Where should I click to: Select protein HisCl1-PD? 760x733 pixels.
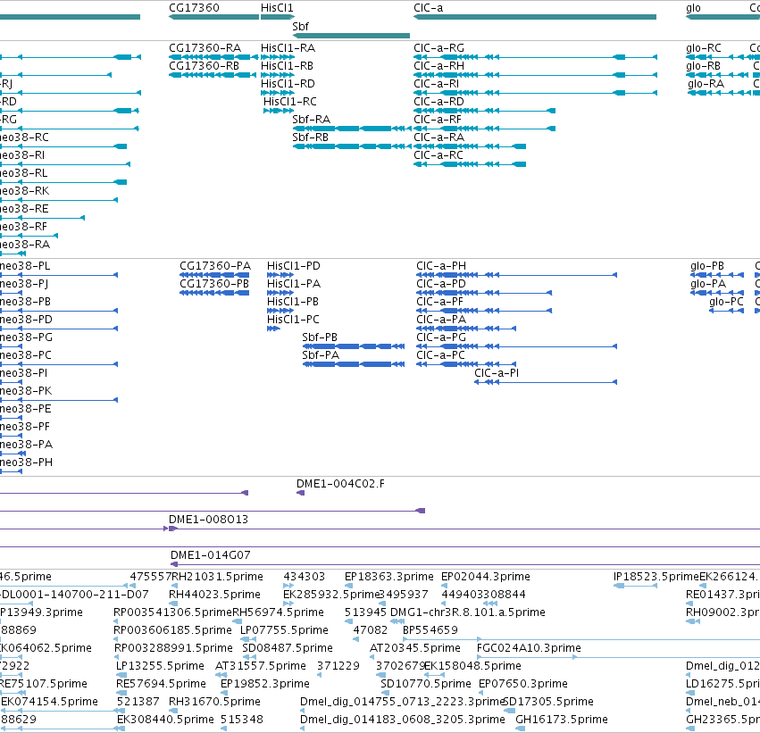[280, 275]
